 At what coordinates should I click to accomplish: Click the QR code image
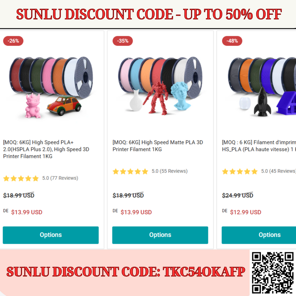click(273, 273)
